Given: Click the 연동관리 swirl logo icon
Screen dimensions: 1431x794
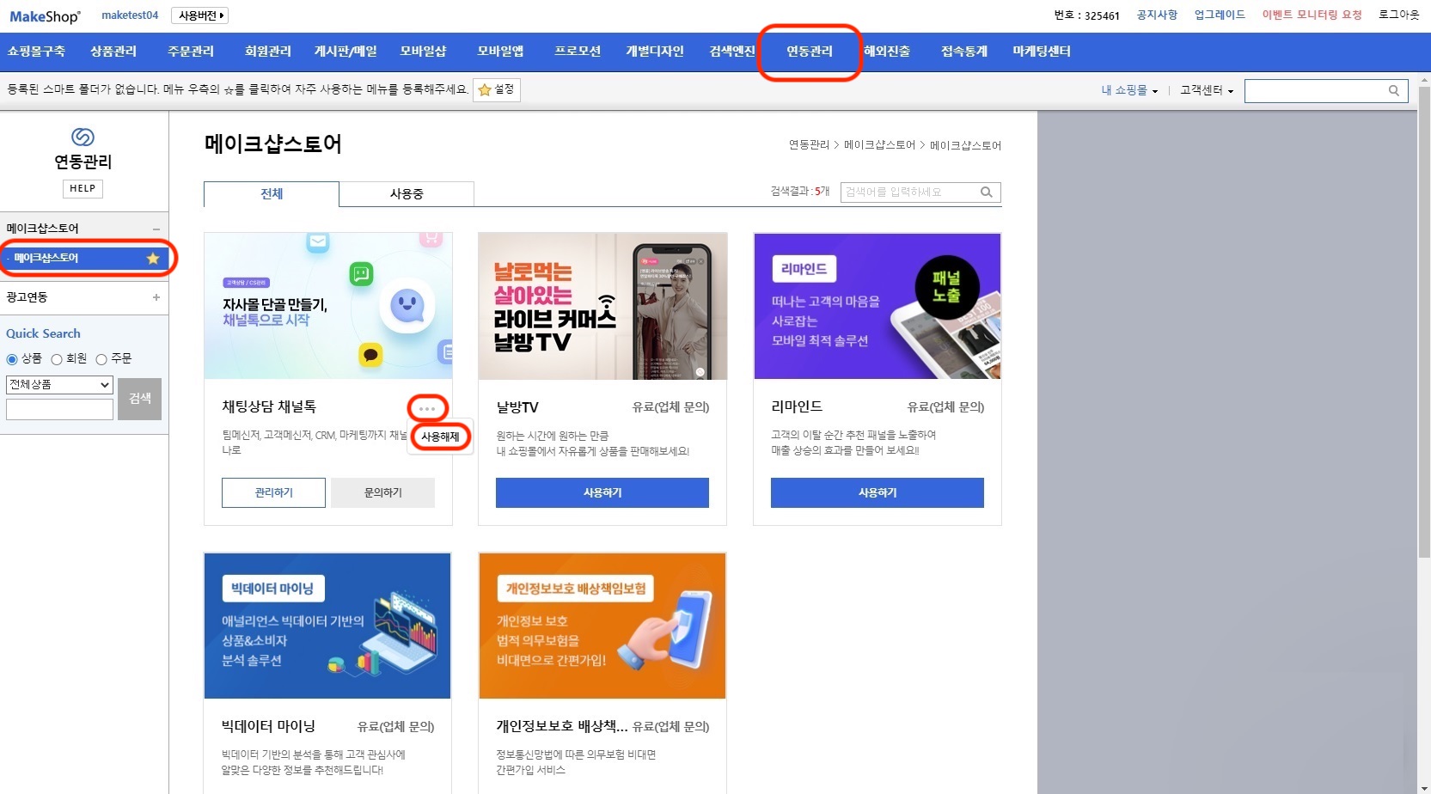Looking at the screenshot, I should point(83,137).
